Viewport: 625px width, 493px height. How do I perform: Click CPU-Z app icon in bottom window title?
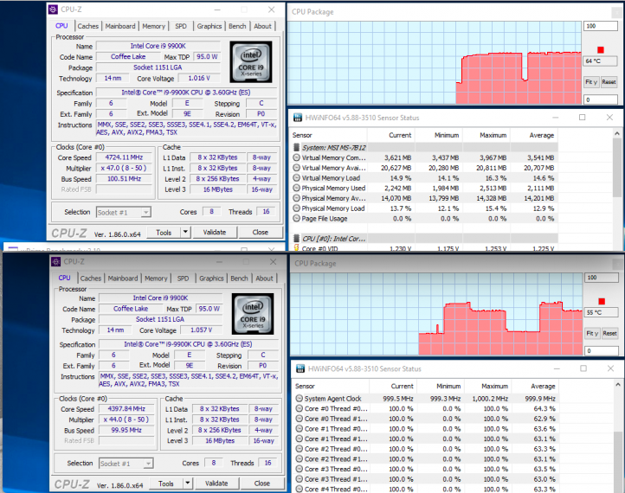(x=55, y=261)
